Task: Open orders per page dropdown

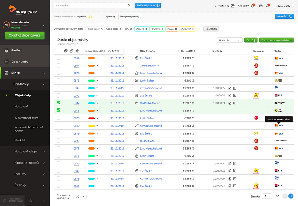Action: pyautogui.click(x=80, y=197)
